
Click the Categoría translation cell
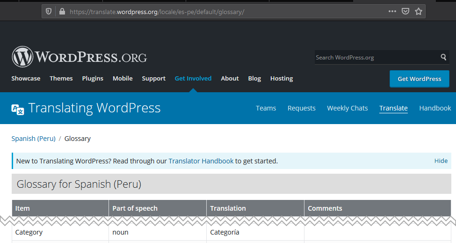(x=255, y=232)
